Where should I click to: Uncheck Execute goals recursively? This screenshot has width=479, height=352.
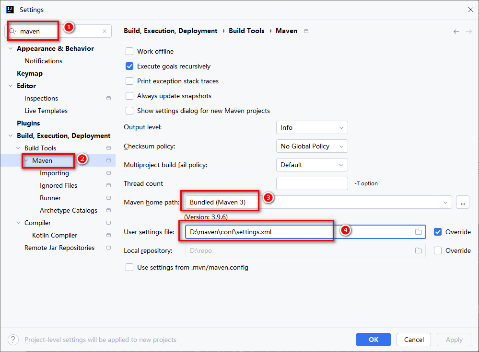[x=129, y=66]
